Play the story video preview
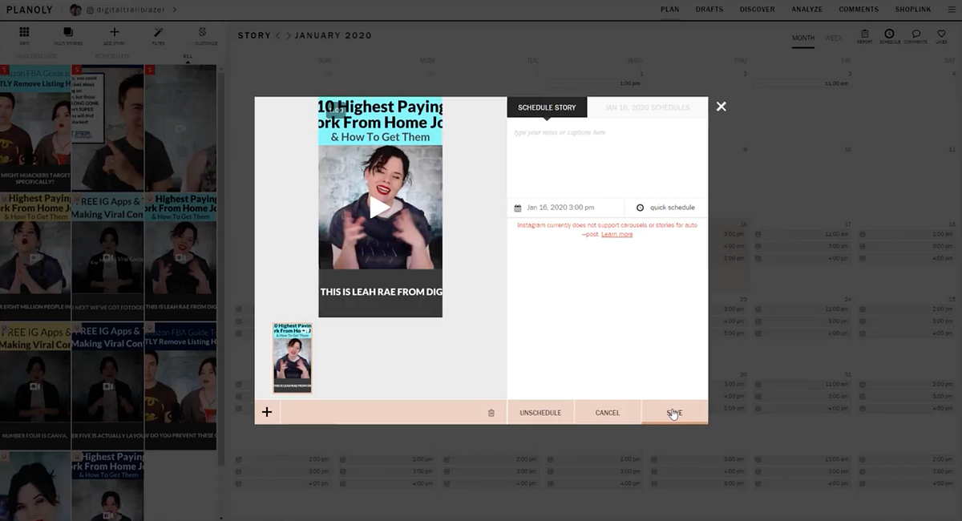This screenshot has width=962, height=521. (x=380, y=207)
